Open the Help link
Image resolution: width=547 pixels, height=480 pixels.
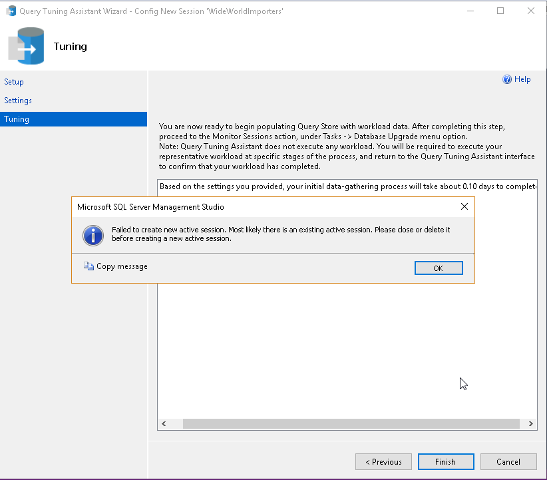click(x=522, y=79)
